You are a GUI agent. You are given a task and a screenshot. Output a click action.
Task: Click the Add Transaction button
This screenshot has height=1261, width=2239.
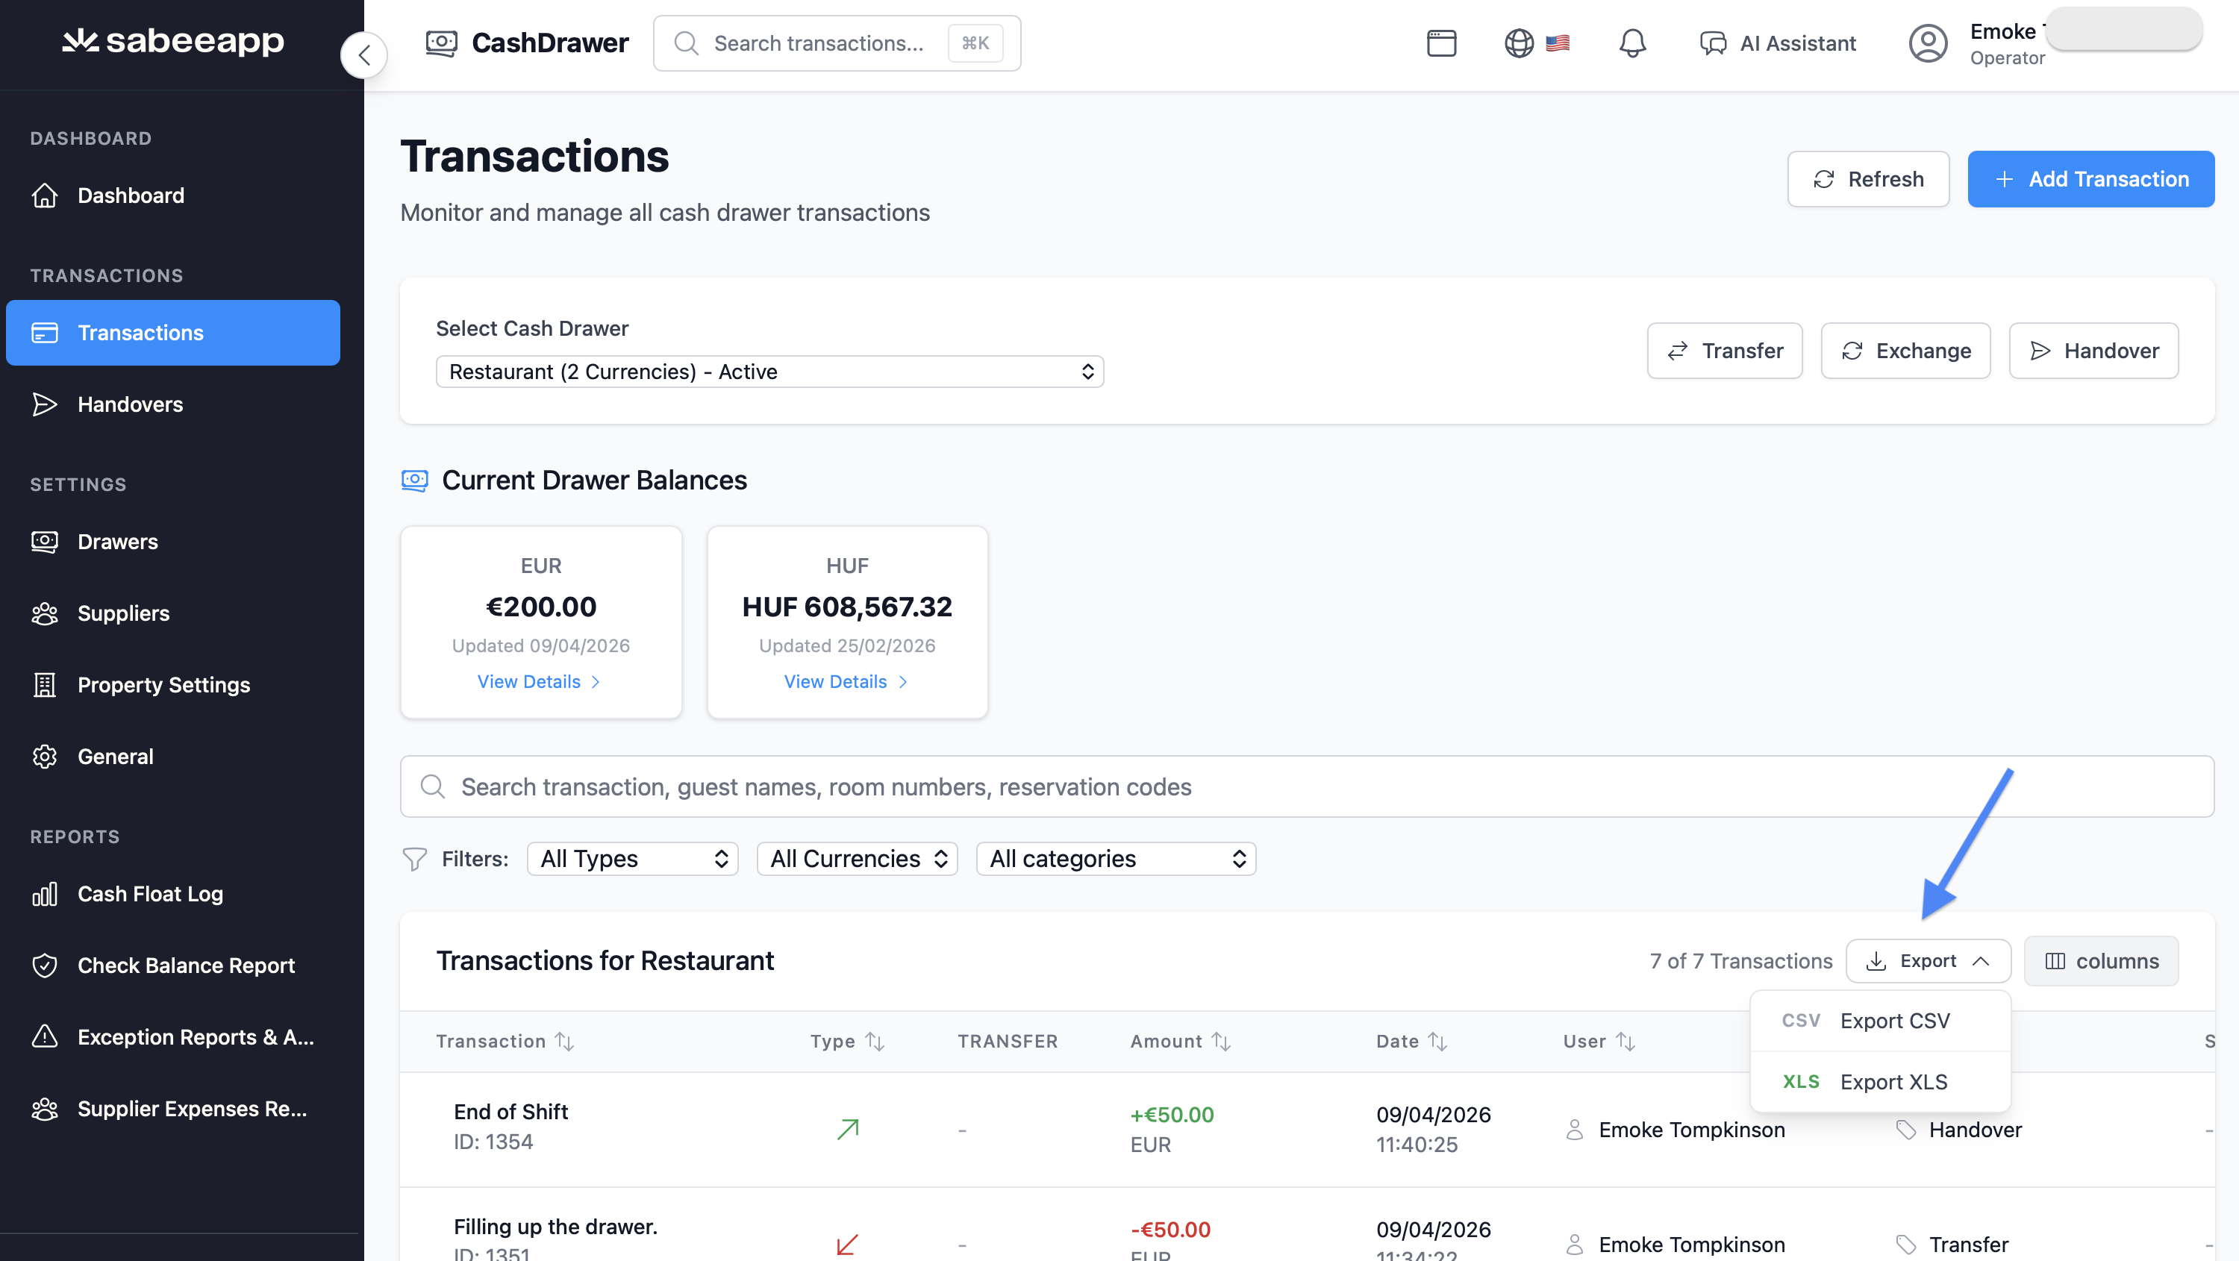pyautogui.click(x=2090, y=179)
